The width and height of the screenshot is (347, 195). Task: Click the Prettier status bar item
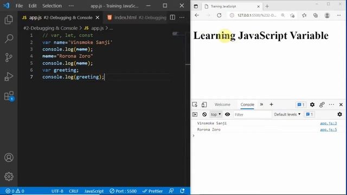pos(152,191)
